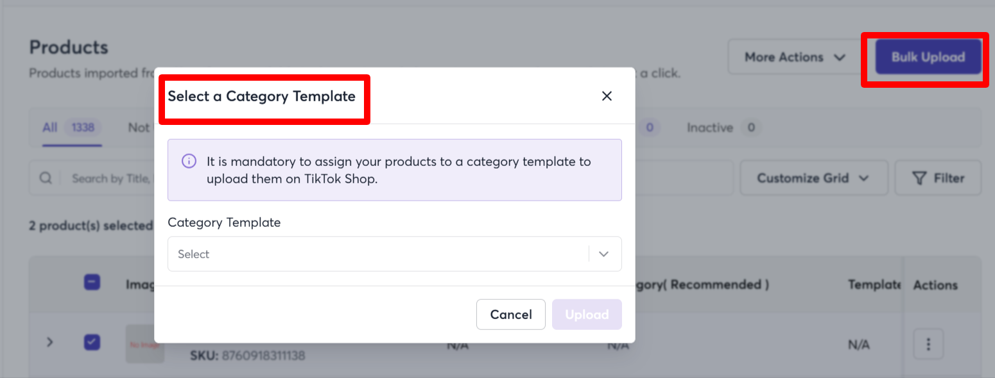Open the three-dot actions menu for the product
This screenshot has height=378, width=995.
pyautogui.click(x=928, y=345)
